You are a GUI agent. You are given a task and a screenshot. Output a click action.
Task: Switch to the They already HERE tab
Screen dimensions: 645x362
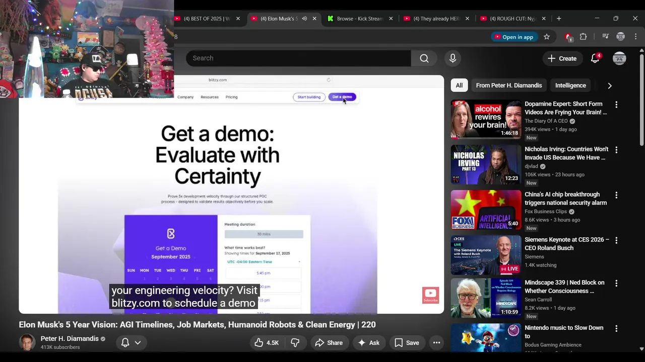click(436, 19)
